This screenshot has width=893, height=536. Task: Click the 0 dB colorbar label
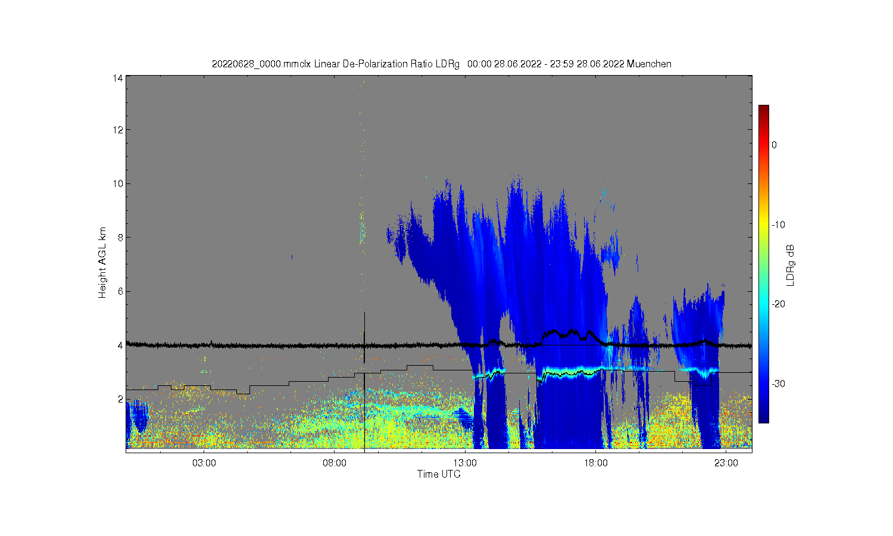774,145
